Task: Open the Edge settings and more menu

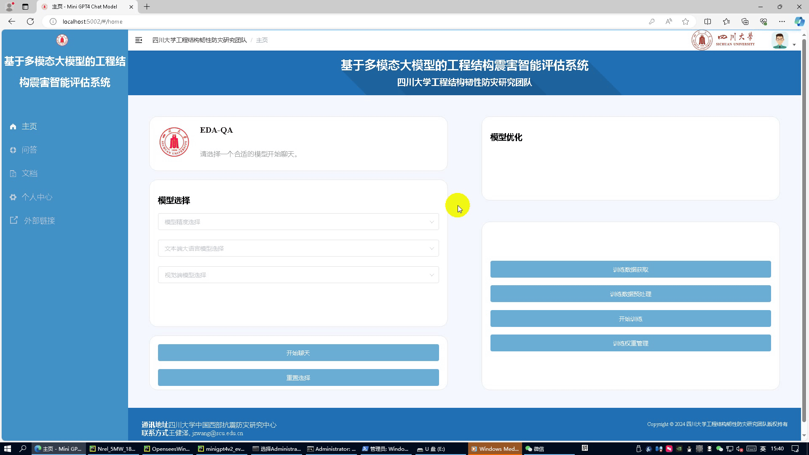Action: 782,21
